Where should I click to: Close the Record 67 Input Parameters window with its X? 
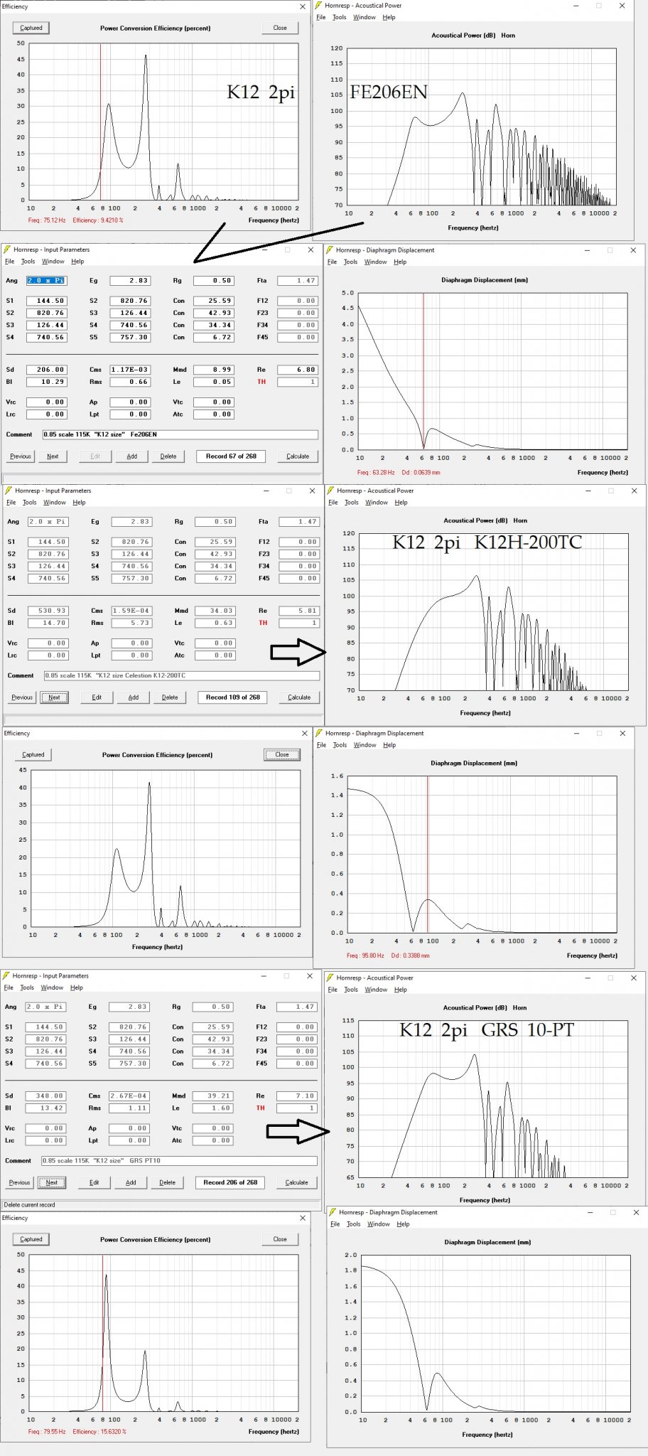[x=310, y=250]
